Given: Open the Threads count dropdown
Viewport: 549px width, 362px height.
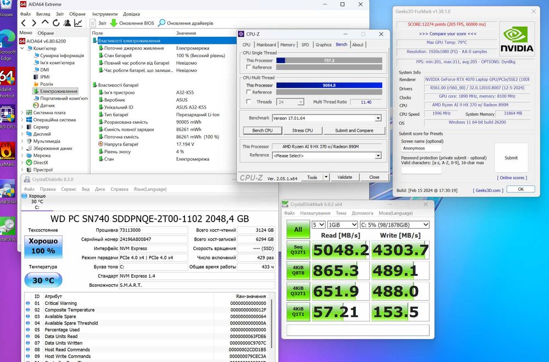Looking at the screenshot, I should point(300,102).
